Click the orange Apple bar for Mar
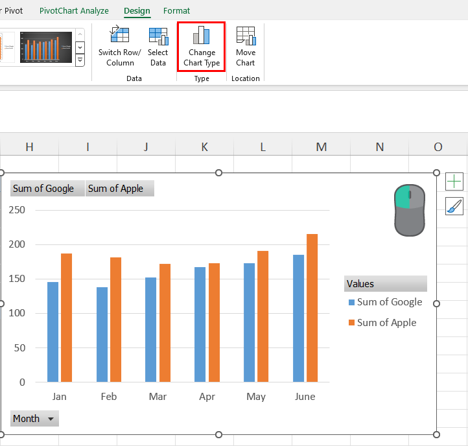The width and height of the screenshot is (468, 446). coord(165,323)
